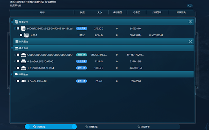
Task: Click the 软件只读 badge on the .dd image row
Action: click(82, 29)
